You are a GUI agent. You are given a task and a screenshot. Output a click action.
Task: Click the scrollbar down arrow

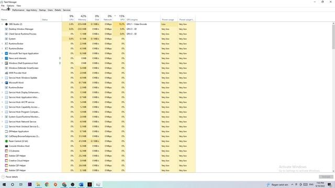[x=333, y=171]
